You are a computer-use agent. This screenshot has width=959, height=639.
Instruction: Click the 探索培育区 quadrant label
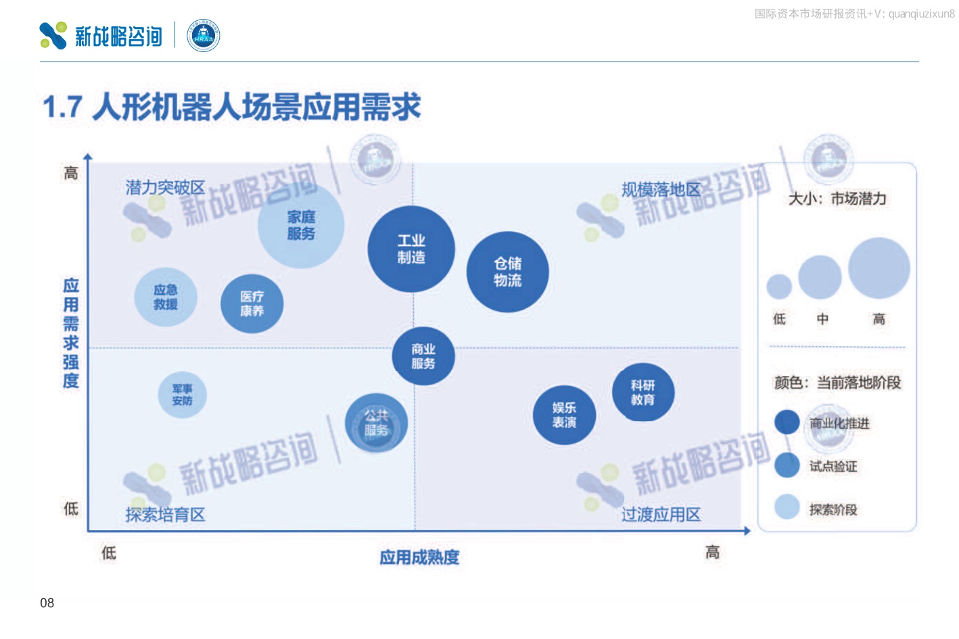click(x=165, y=515)
